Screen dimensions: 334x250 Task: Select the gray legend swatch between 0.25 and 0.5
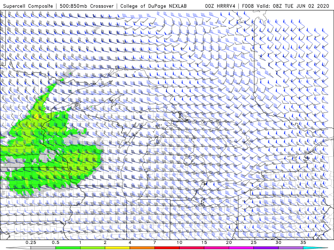click(x=43, y=248)
